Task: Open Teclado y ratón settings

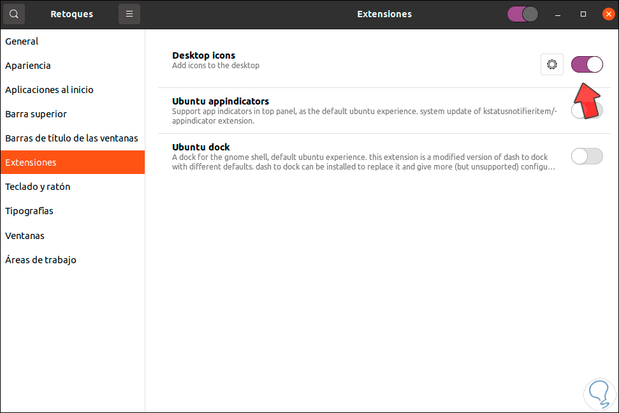Action: click(x=39, y=186)
